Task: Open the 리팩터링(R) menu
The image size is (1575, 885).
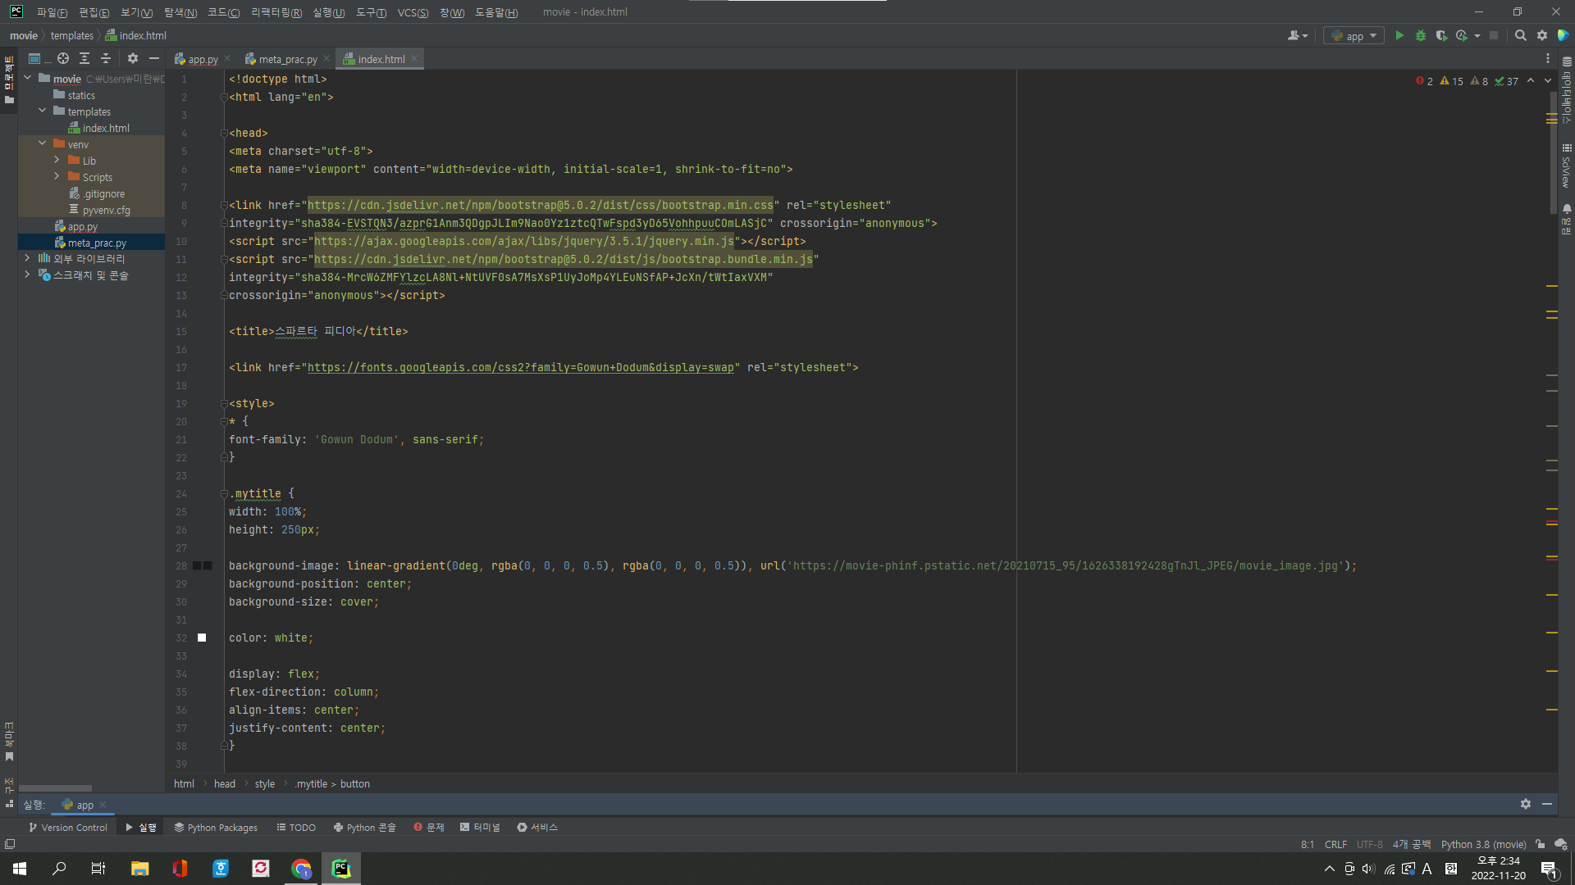Action: point(276,12)
